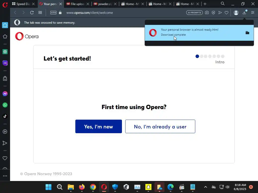This screenshot has width=258, height=193.
Task: Open WhatsApp in sidebar
Action: (x=5, y=105)
